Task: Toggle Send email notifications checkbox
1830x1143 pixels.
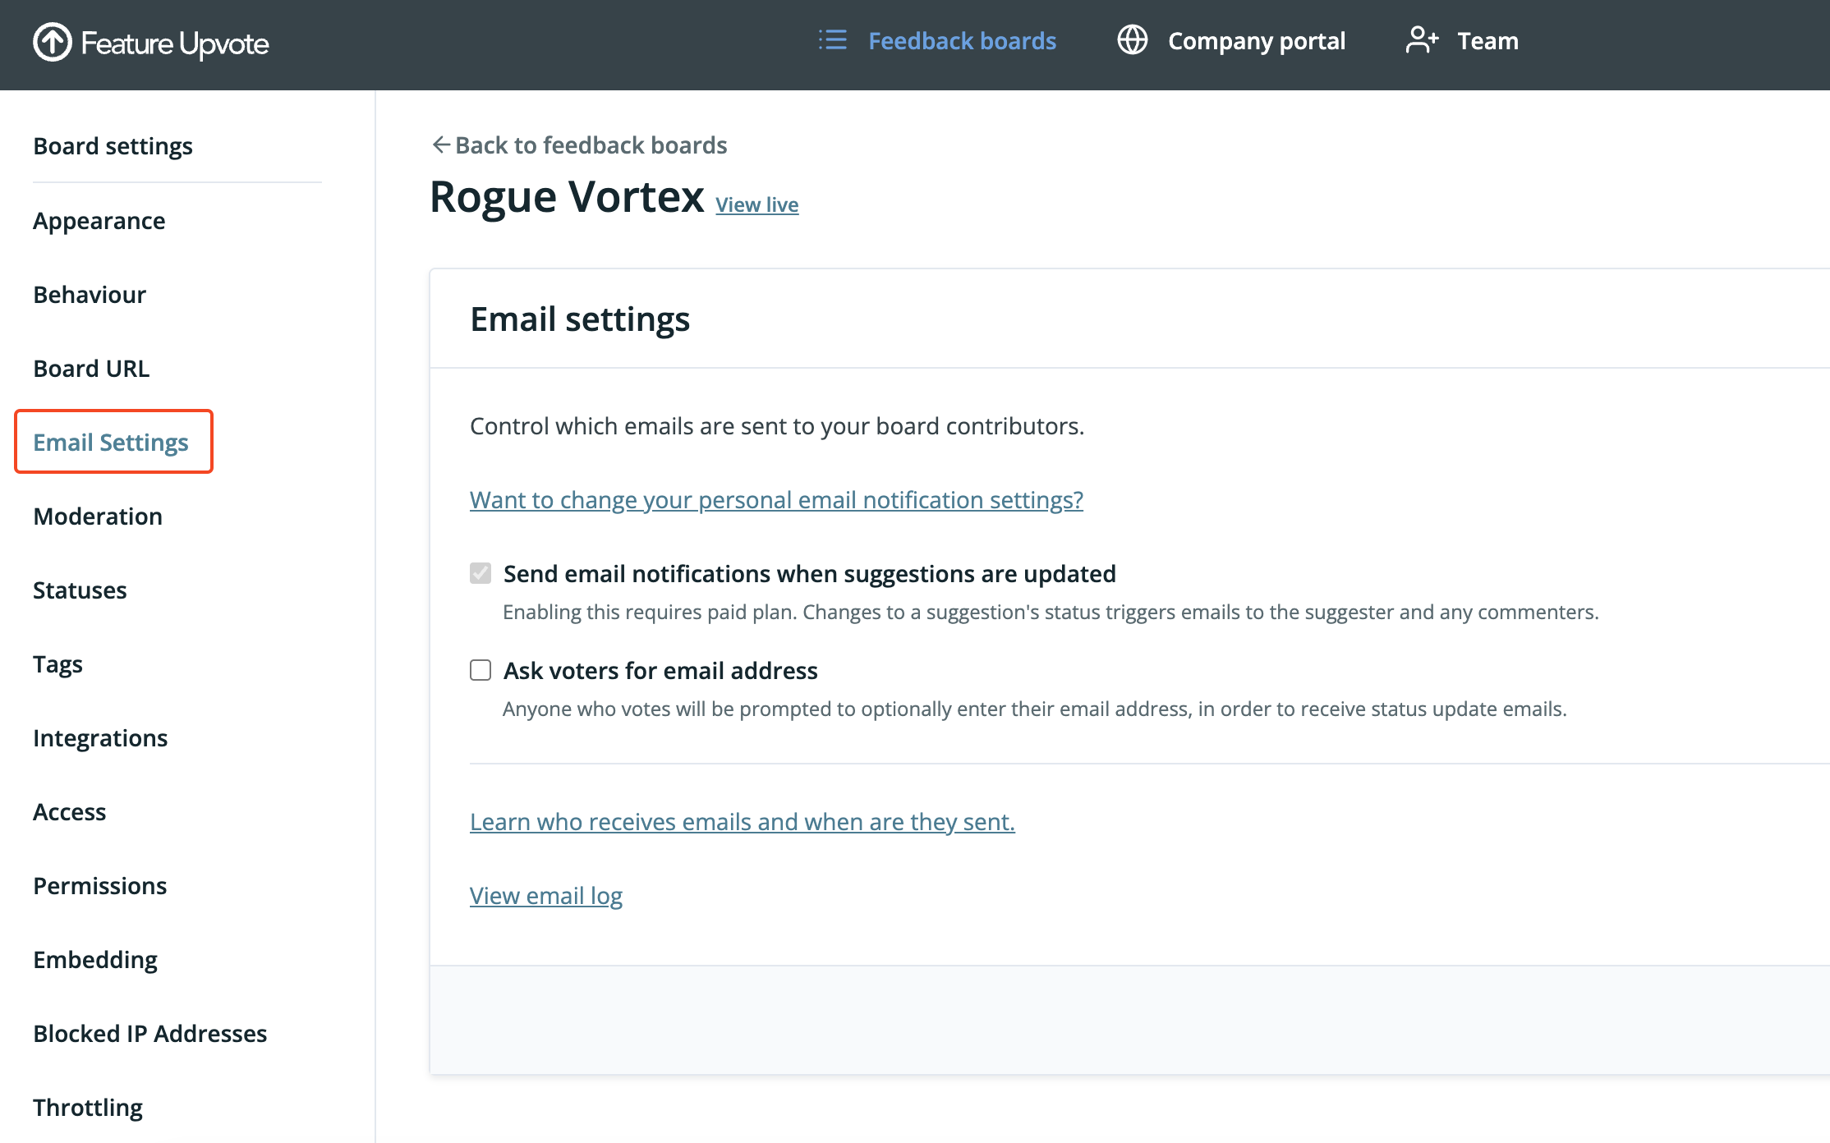Action: 480,573
